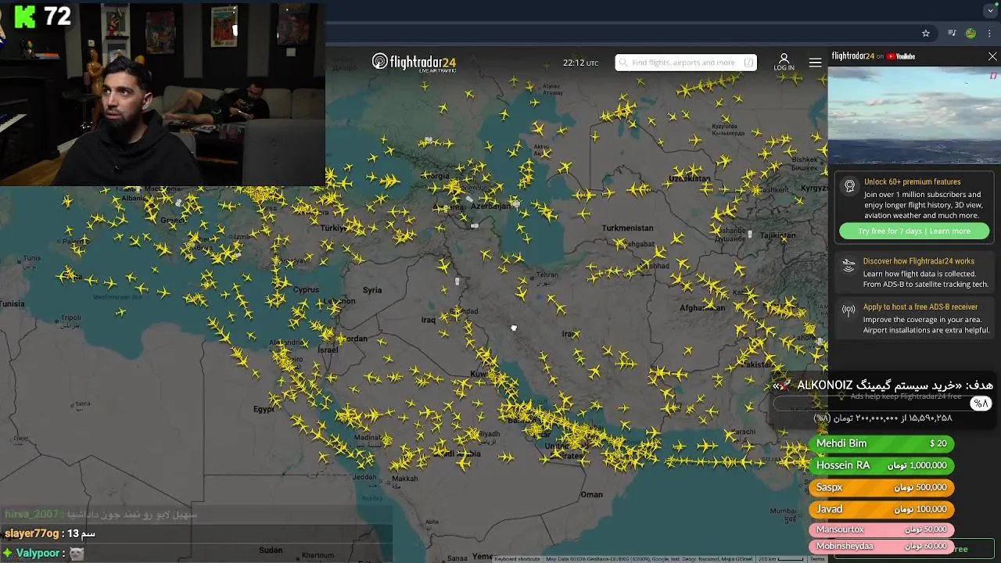Click the Uzbekistan country label
Viewport: 1001px width, 563px height.
pyautogui.click(x=690, y=179)
